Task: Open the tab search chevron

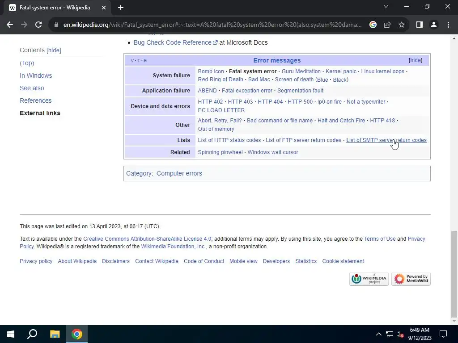Action: tap(386, 6)
